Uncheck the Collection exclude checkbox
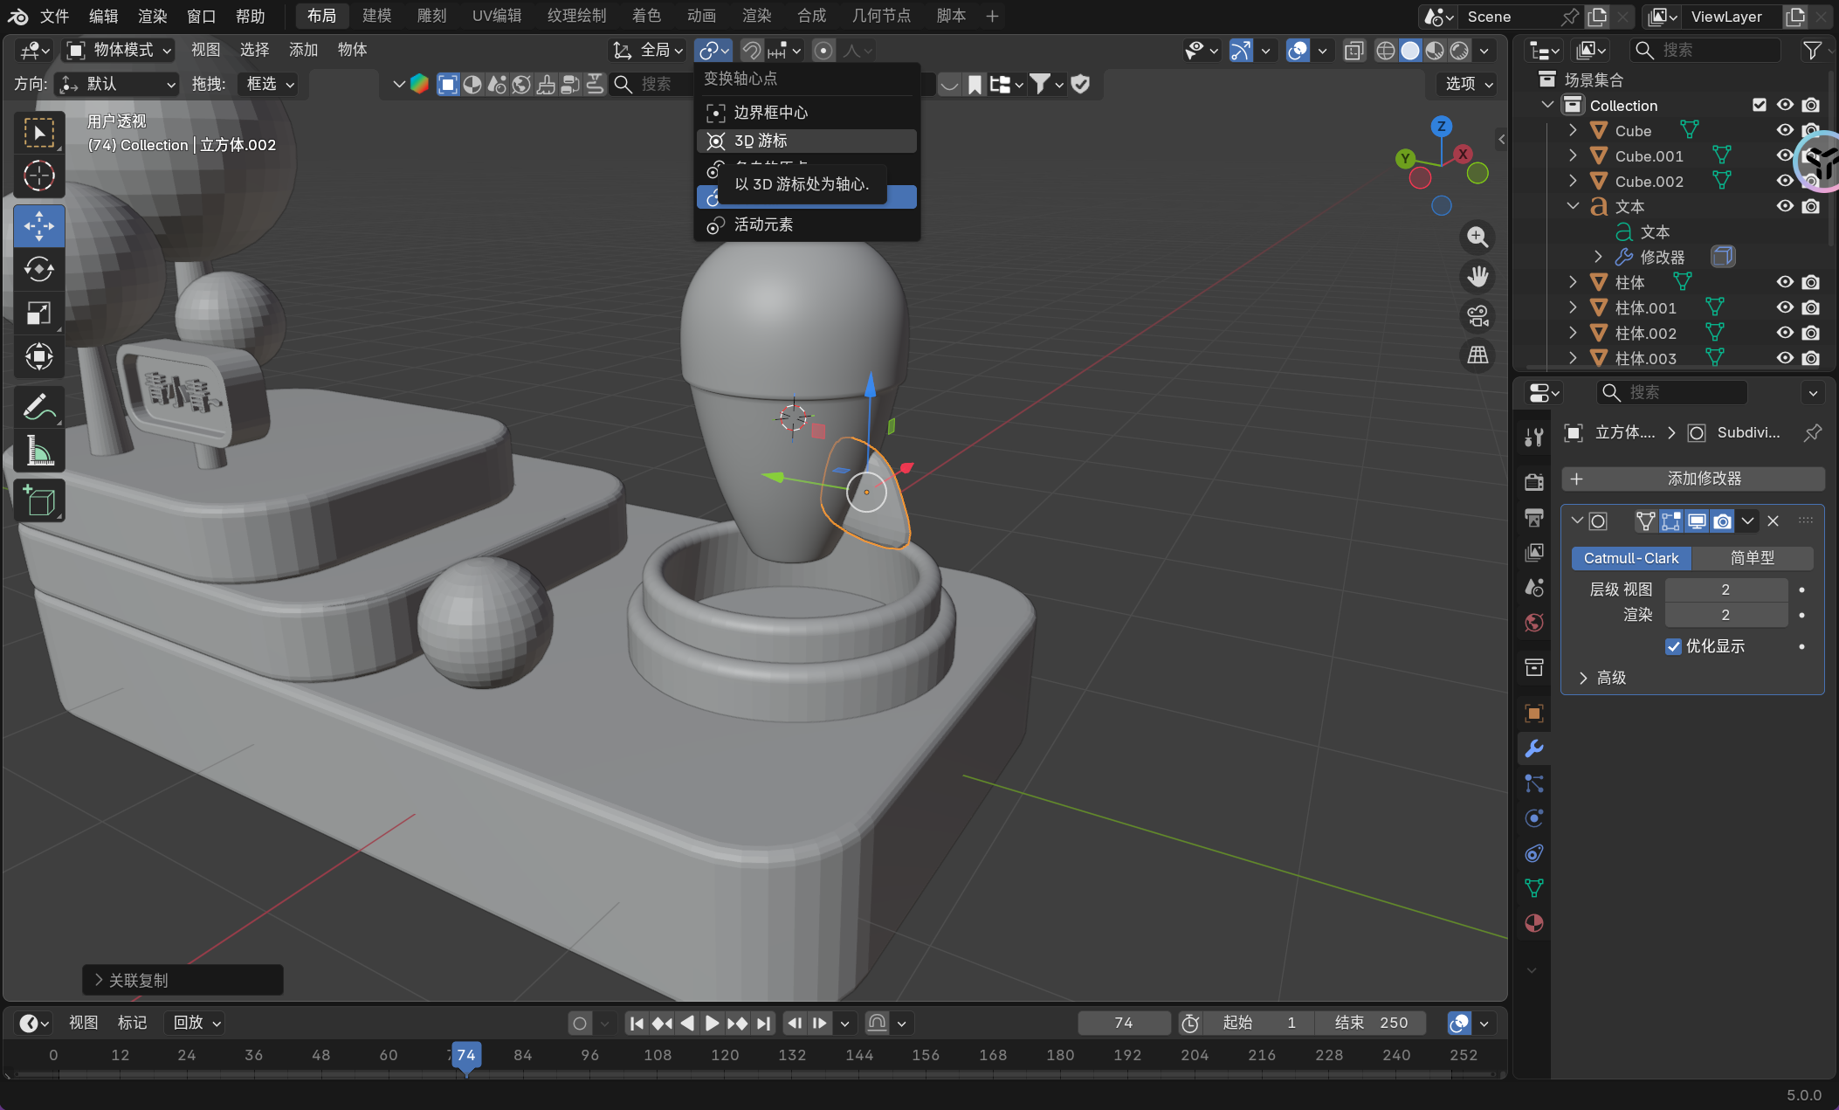Image resolution: width=1839 pixels, height=1110 pixels. tap(1760, 105)
